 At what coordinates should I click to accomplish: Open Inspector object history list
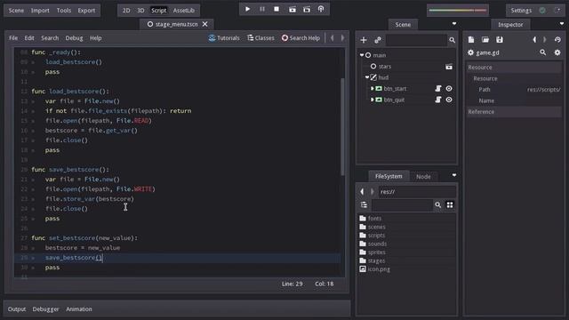click(557, 39)
